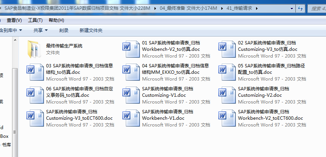The image size is (326, 157).
Task: Expand arrow after 41_传输请求 breadcrumb
Action: click(x=257, y=8)
